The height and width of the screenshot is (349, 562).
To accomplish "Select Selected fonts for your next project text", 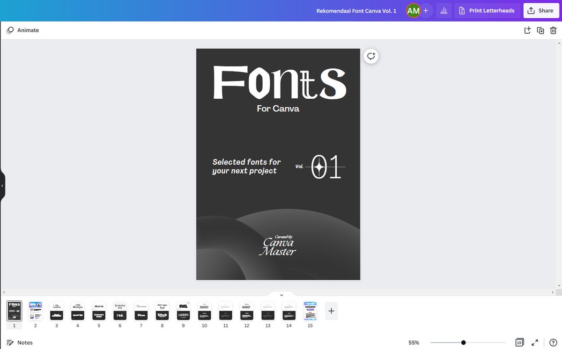I will click(x=246, y=166).
